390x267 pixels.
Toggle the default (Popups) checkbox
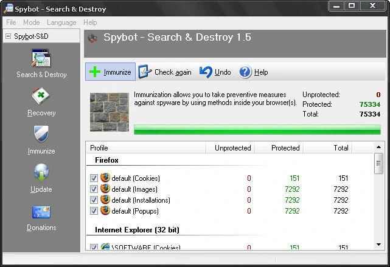point(94,211)
